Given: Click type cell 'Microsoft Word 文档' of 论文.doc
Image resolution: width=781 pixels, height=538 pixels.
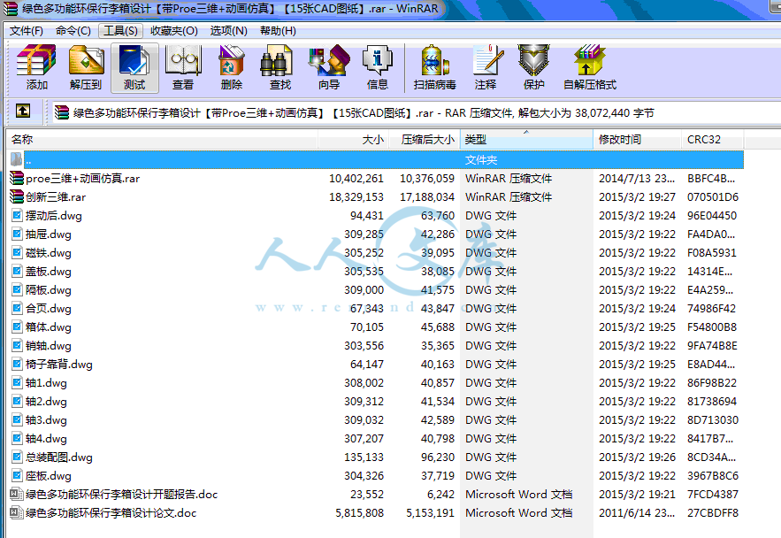Looking at the screenshot, I should [x=518, y=512].
